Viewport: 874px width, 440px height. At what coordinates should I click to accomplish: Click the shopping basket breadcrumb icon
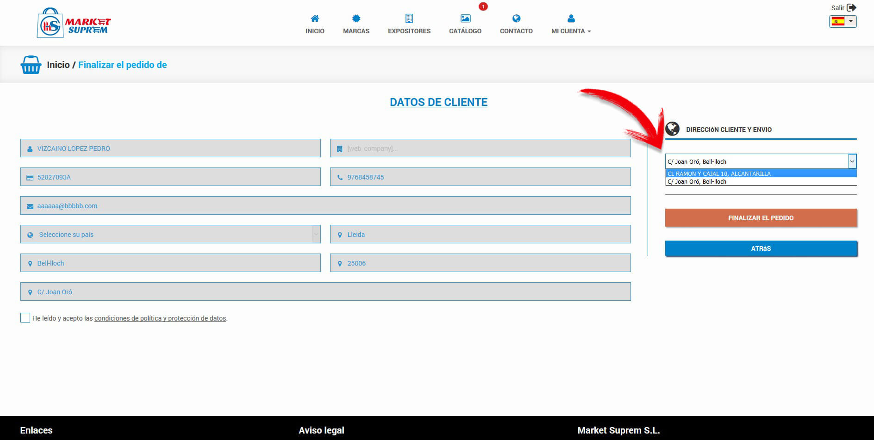coord(31,65)
